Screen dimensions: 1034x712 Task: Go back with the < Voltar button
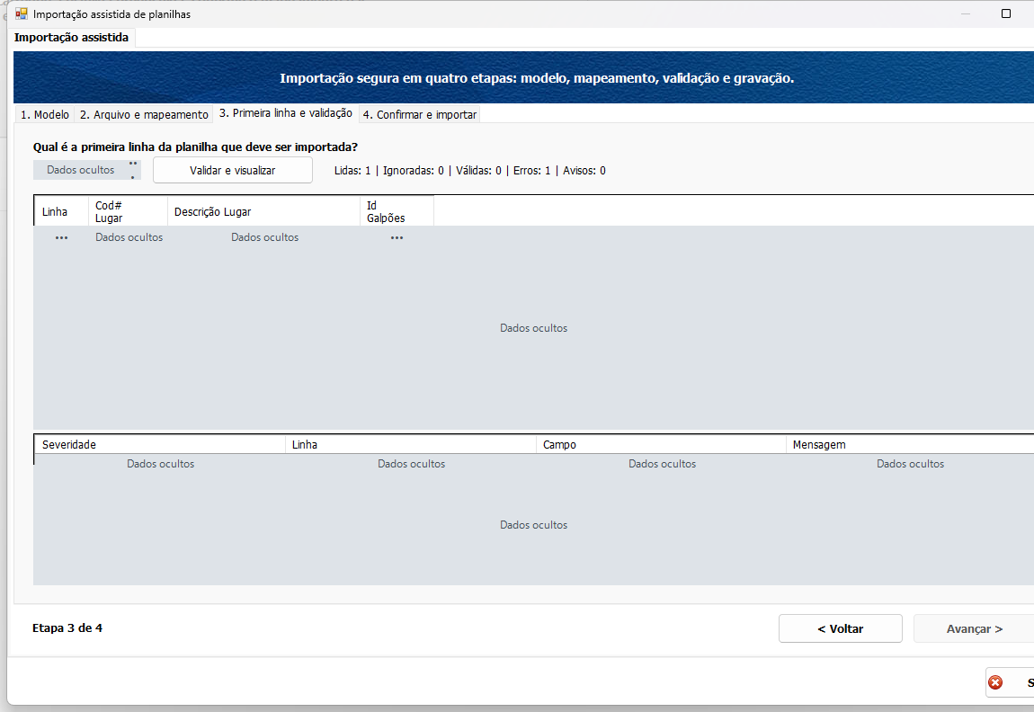(840, 629)
